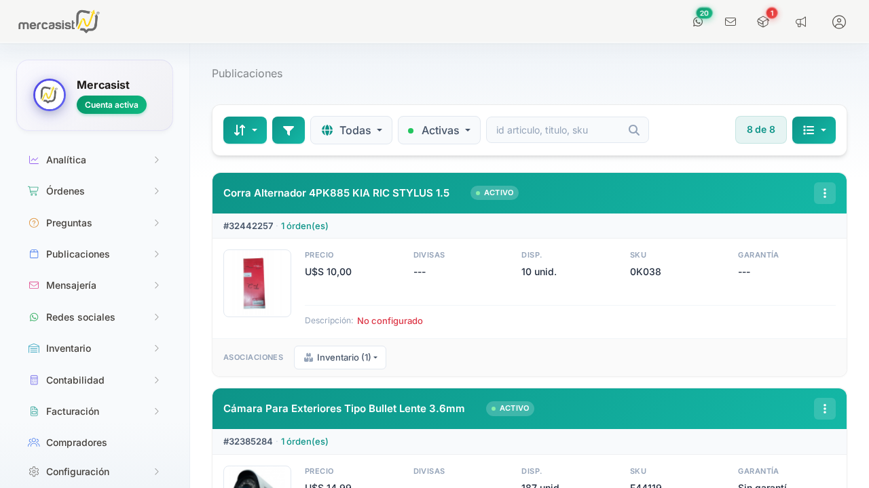
Task: Open options menu for Corra Alternador listing
Action: point(825,193)
